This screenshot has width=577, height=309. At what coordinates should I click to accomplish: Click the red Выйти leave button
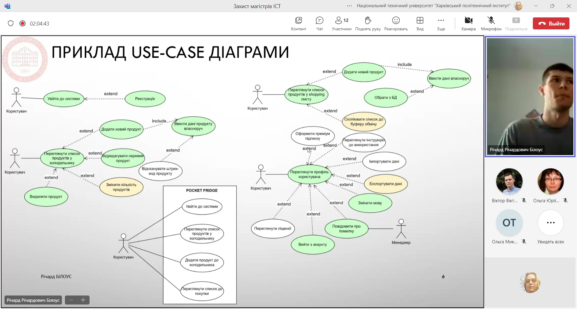click(x=551, y=23)
